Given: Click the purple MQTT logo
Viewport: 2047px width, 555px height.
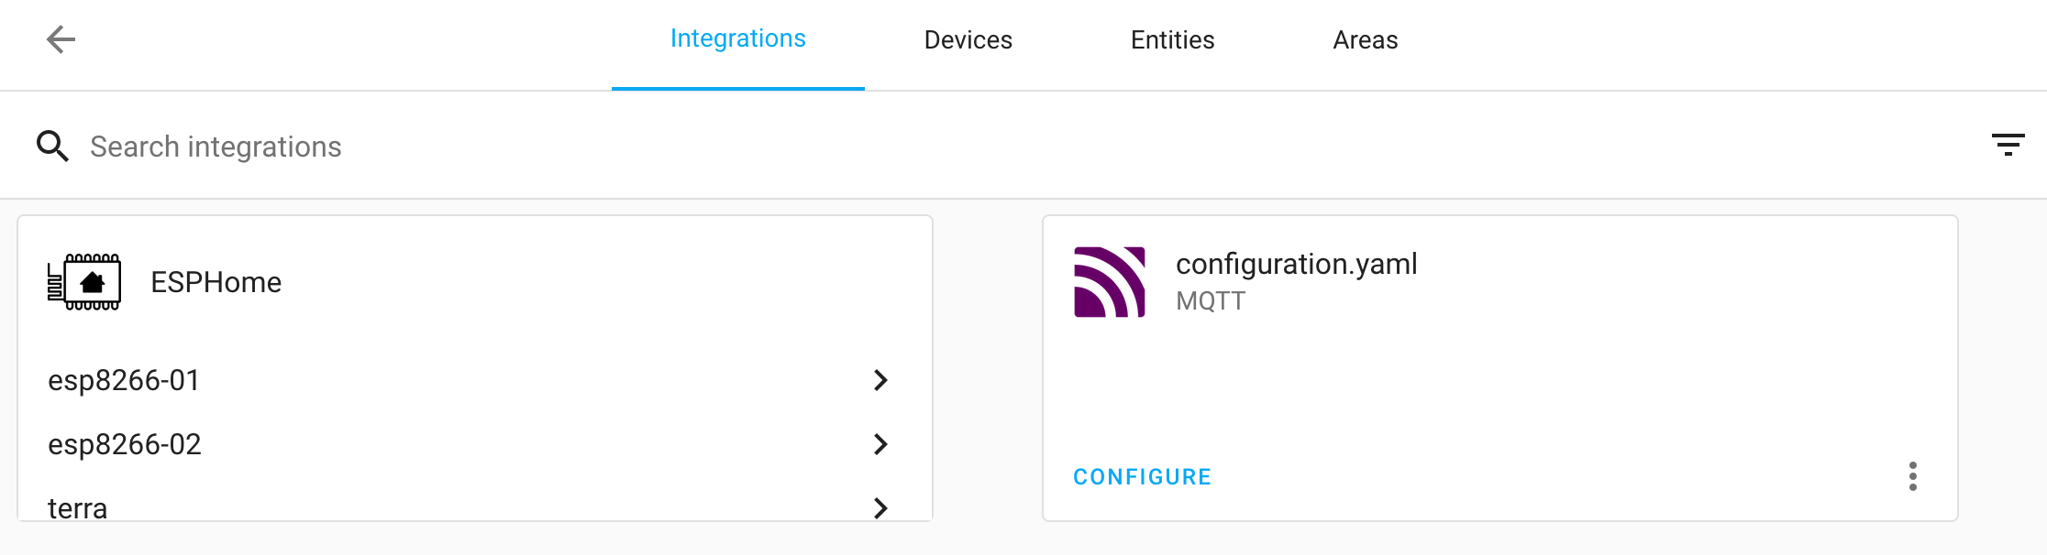Looking at the screenshot, I should click(1110, 282).
